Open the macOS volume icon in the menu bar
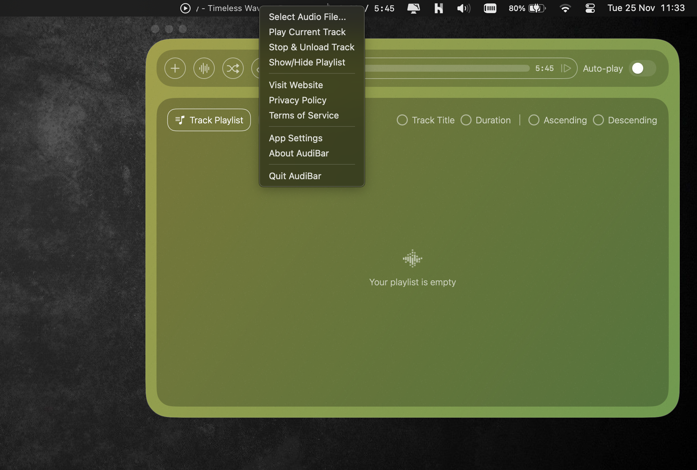697x470 pixels. pyautogui.click(x=463, y=8)
